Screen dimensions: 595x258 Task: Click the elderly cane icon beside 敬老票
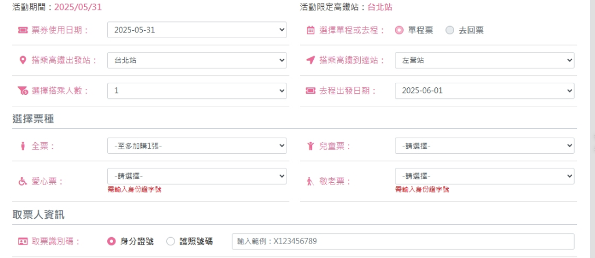[310, 181]
